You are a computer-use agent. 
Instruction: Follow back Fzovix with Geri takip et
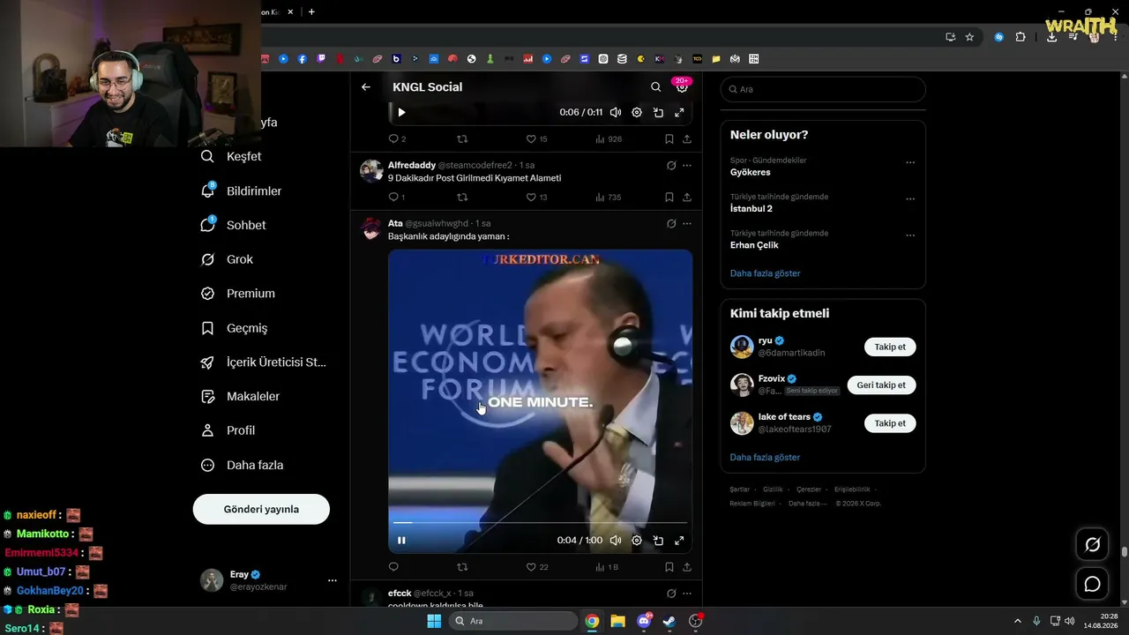[x=882, y=385]
